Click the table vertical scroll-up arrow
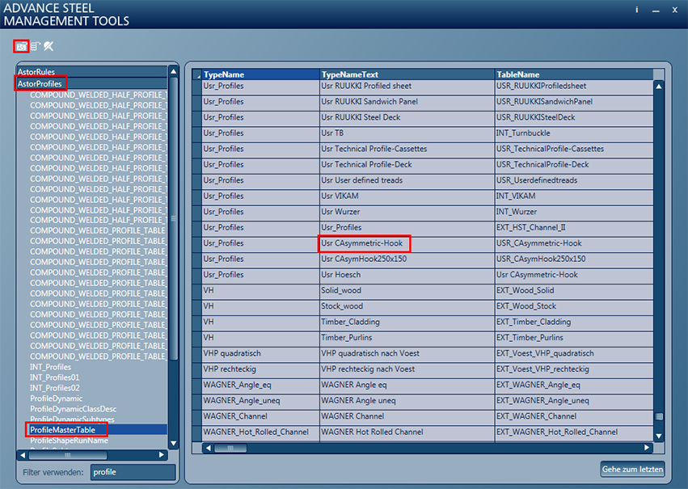Screen dimensions: 688x489 tap(659, 86)
